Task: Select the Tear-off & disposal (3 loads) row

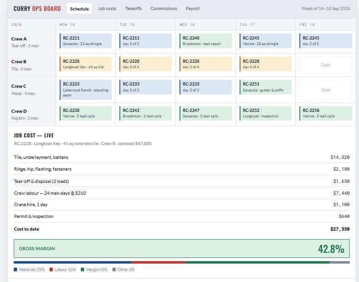Action: coord(182,181)
